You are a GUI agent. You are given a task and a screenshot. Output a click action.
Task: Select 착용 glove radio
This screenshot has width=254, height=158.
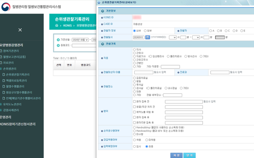[134, 140]
